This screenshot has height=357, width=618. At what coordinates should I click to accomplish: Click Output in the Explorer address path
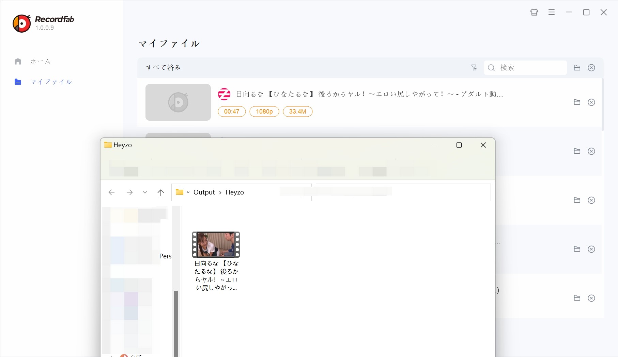click(x=204, y=192)
